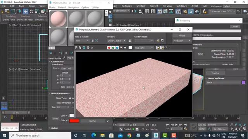Open Scripting menu in main menu bar
Image resolution: width=248 pixels, height=139 pixels.
141,6
